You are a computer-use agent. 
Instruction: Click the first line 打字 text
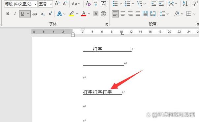(x=97, y=49)
